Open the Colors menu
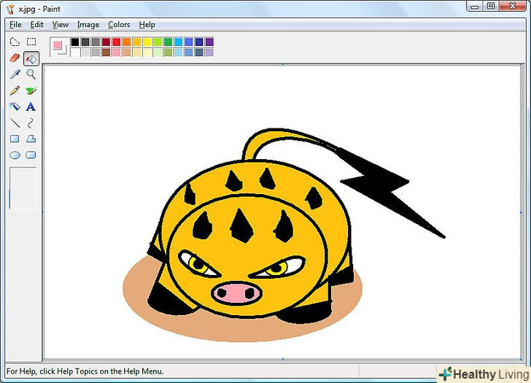531x383 pixels. [x=119, y=25]
